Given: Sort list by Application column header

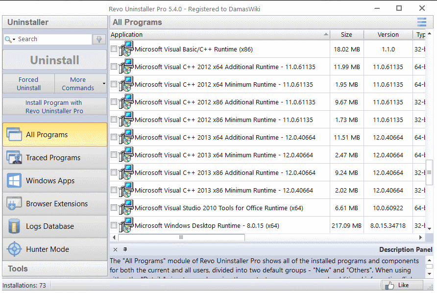Looking at the screenshot, I should (x=219, y=35).
